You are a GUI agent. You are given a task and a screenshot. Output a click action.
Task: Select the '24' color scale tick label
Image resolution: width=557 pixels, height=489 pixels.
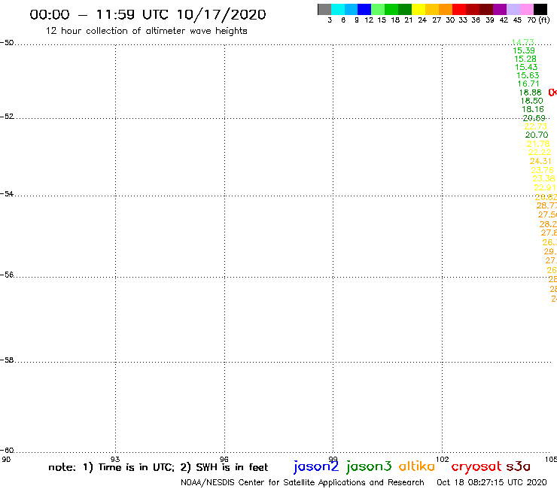(422, 20)
